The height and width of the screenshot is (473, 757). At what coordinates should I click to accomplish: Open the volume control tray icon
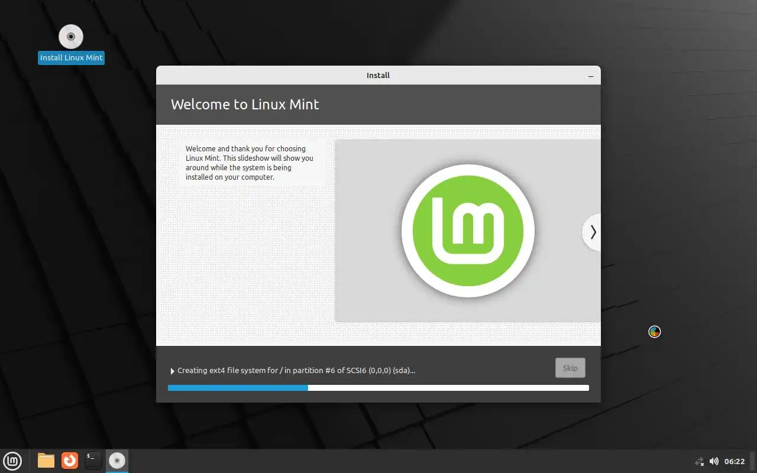click(x=714, y=461)
